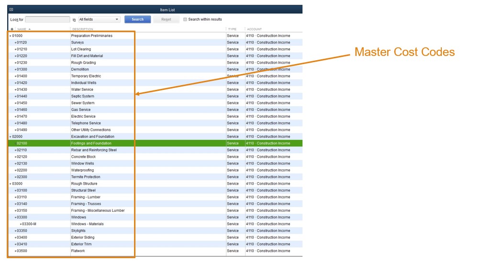This screenshot has height=262, width=482.
Task: Click the Rough Structure description
Action: point(84,184)
